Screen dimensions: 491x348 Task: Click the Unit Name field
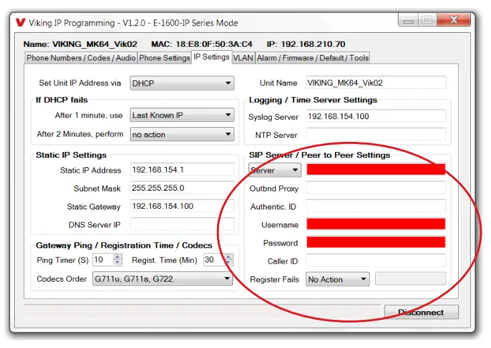tap(376, 83)
